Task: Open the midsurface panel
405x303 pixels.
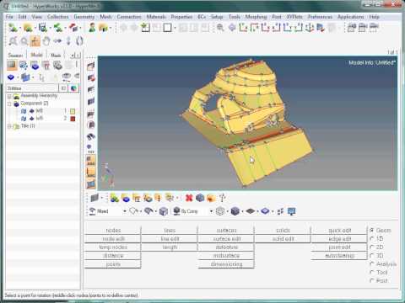Action: click(x=226, y=256)
